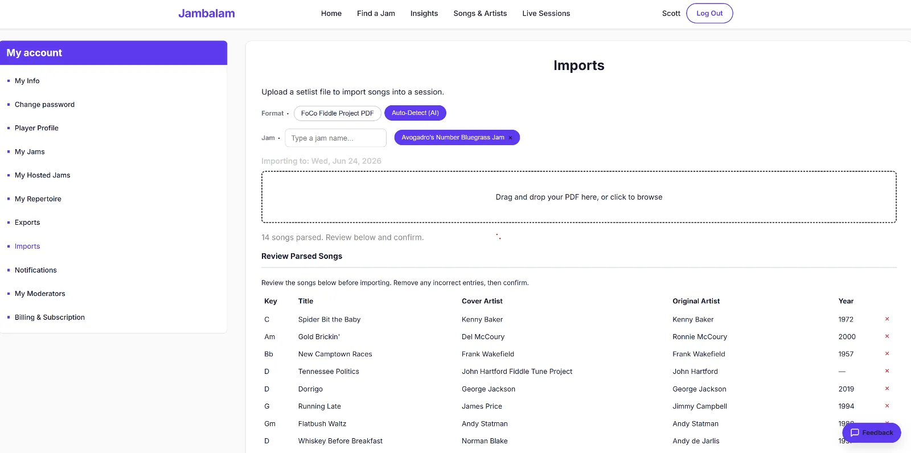
Task: Click the year 2000 cell
Action: pyautogui.click(x=847, y=337)
